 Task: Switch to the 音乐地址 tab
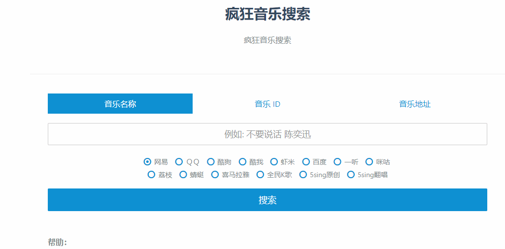pyautogui.click(x=415, y=104)
